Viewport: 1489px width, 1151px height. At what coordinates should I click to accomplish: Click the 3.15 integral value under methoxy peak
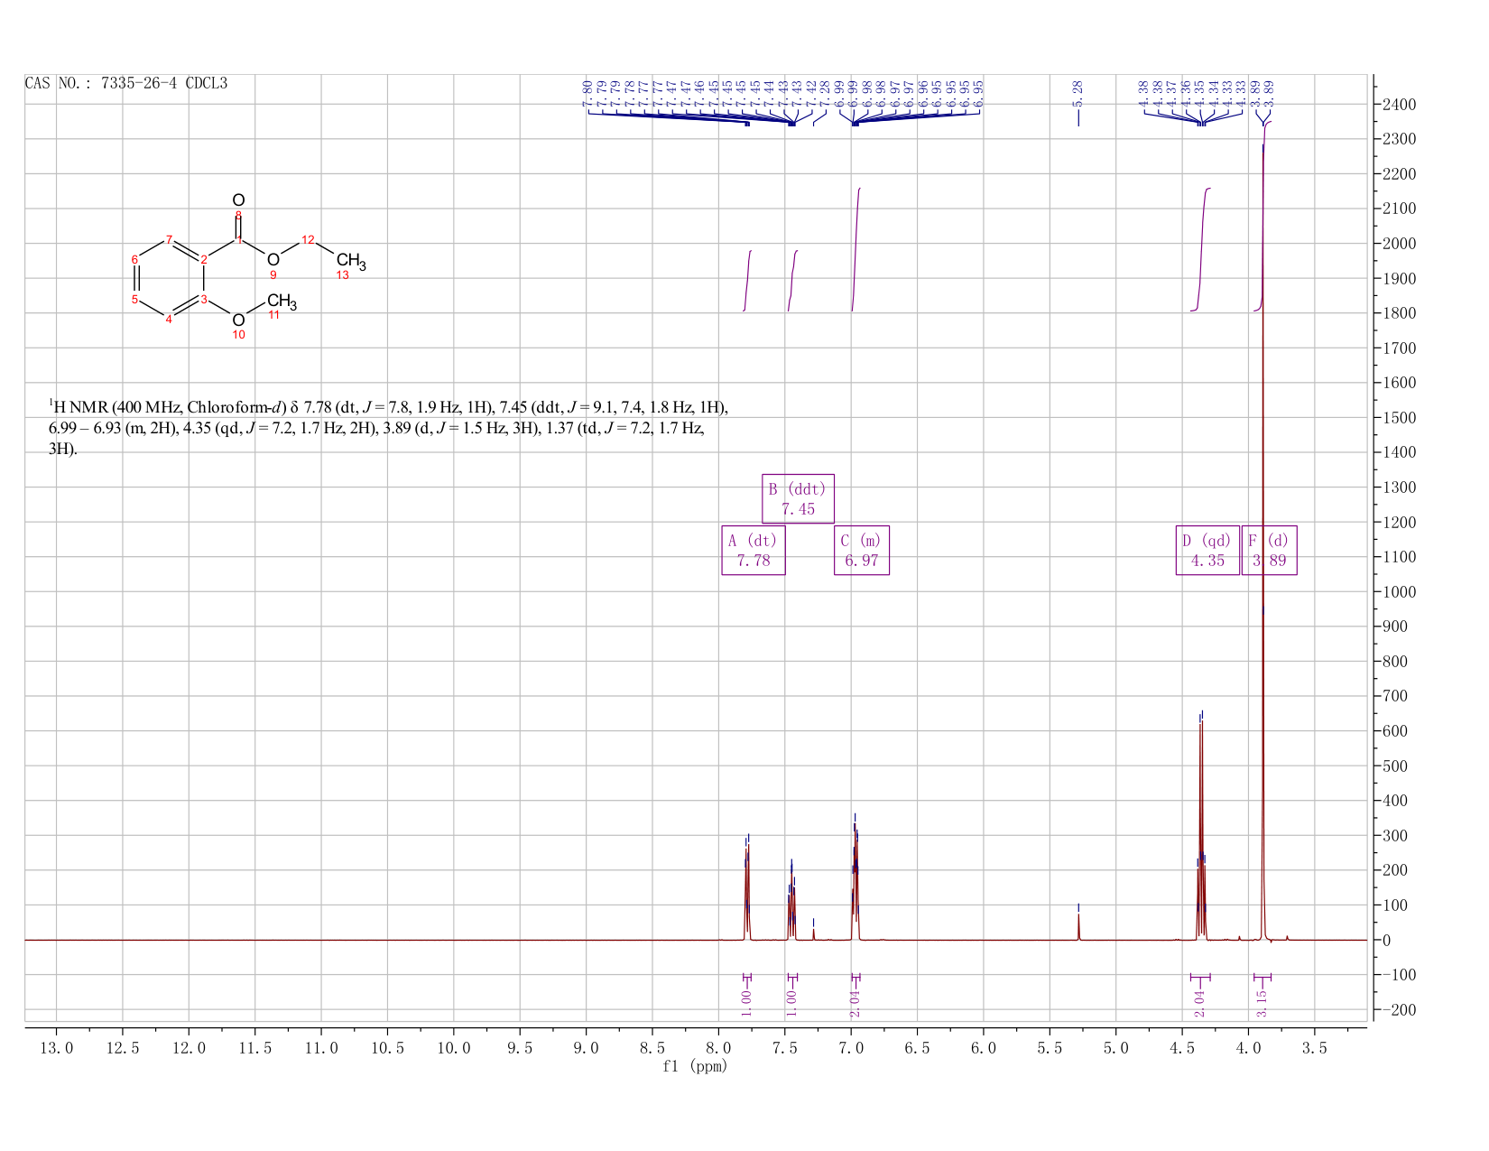tap(1262, 1003)
